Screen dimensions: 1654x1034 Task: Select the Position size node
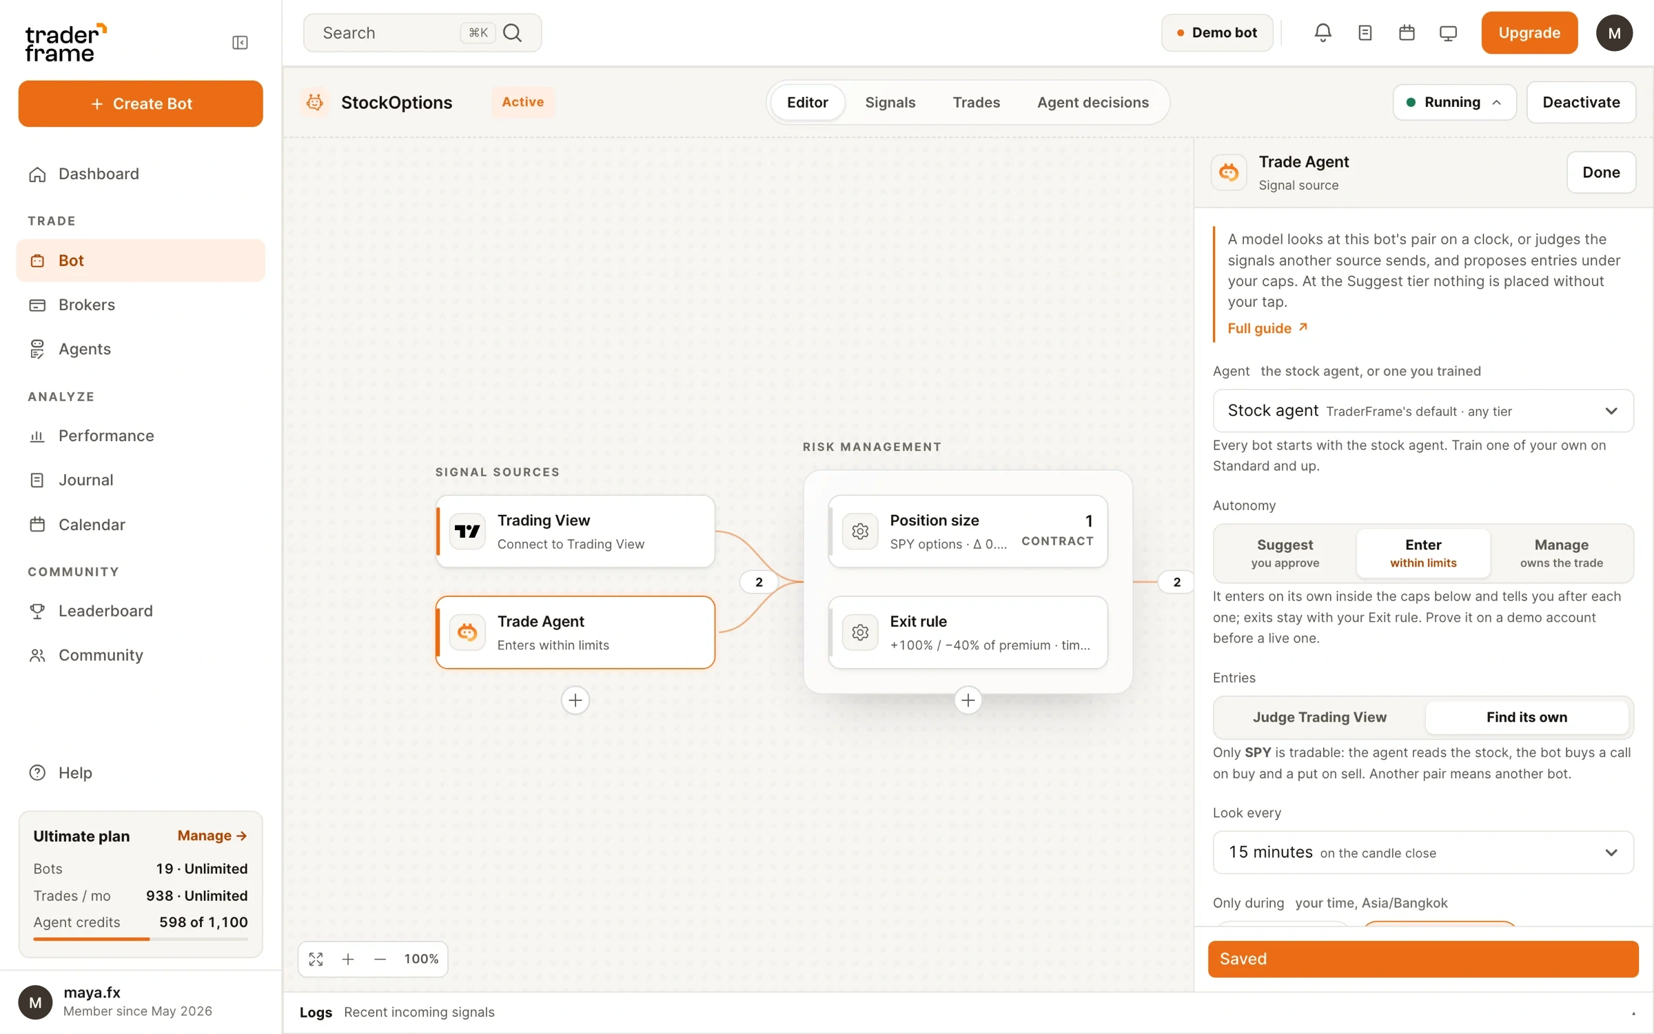[968, 531]
